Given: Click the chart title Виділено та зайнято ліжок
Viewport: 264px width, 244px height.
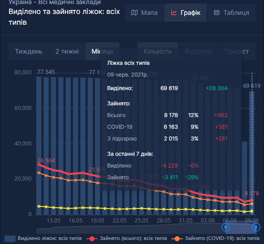Looking at the screenshot, I should (x=64, y=17).
